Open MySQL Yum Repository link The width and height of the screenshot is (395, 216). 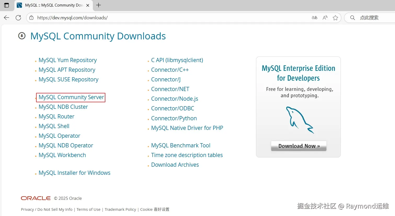[68, 60]
